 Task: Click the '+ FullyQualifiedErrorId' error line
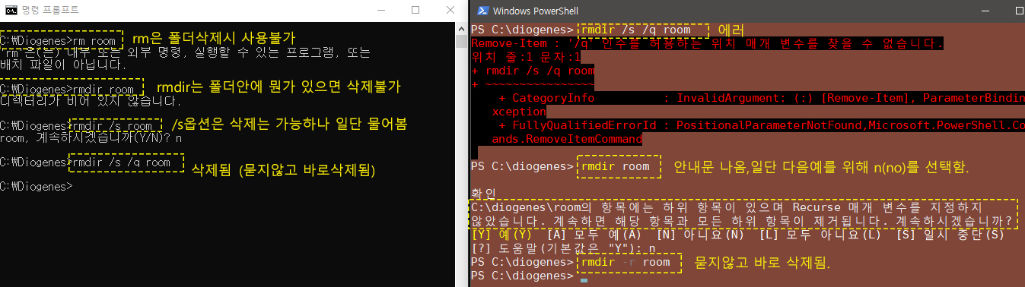coord(762,125)
